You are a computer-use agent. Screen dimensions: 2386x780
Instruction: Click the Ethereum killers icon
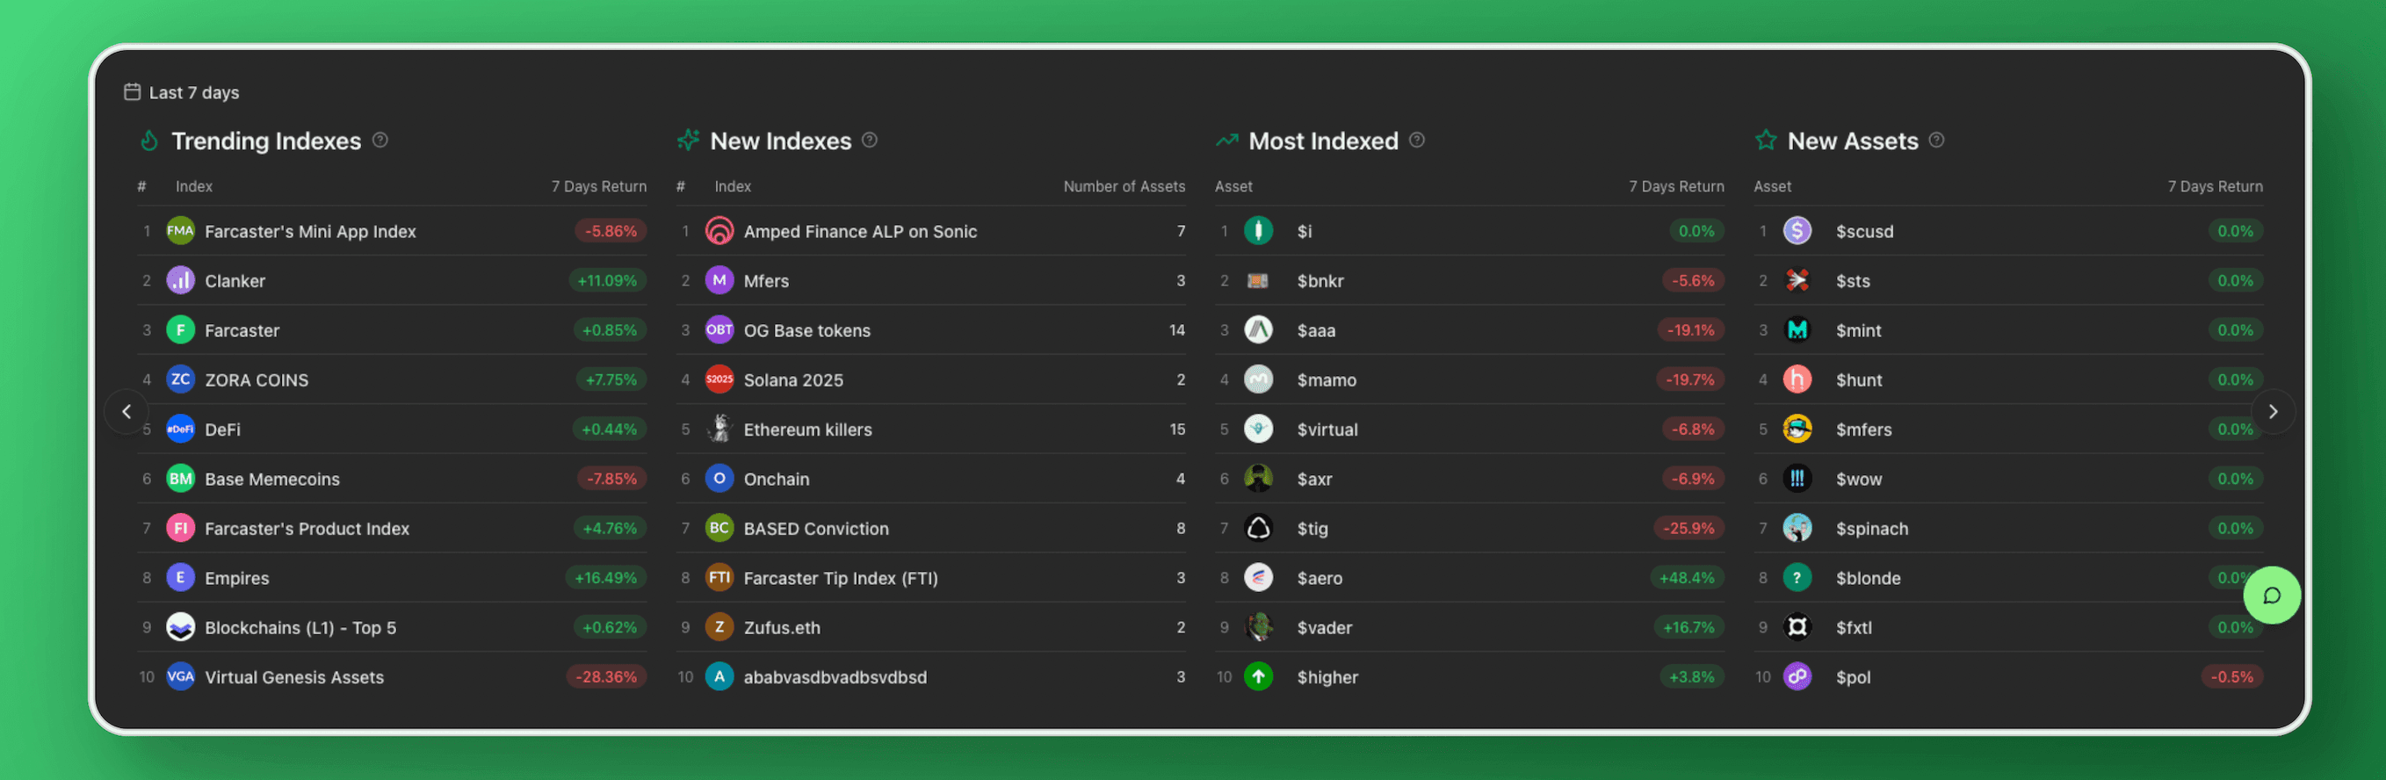click(719, 429)
